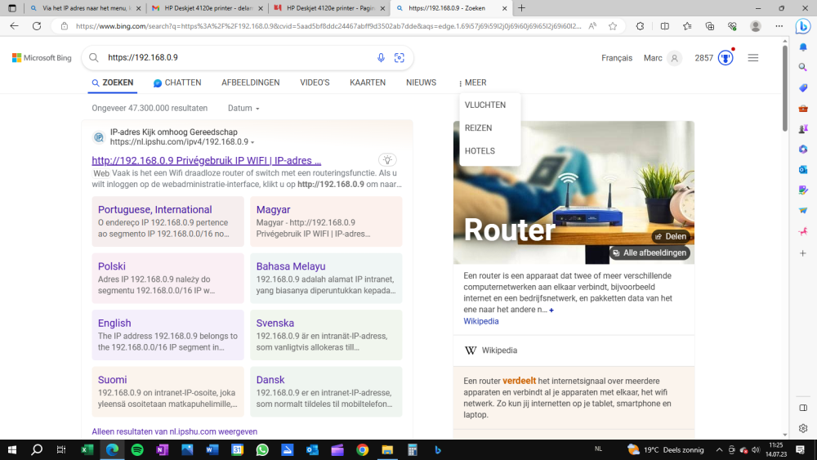This screenshot has width=817, height=460.
Task: Expand the router description plus sign
Action: pos(551,310)
